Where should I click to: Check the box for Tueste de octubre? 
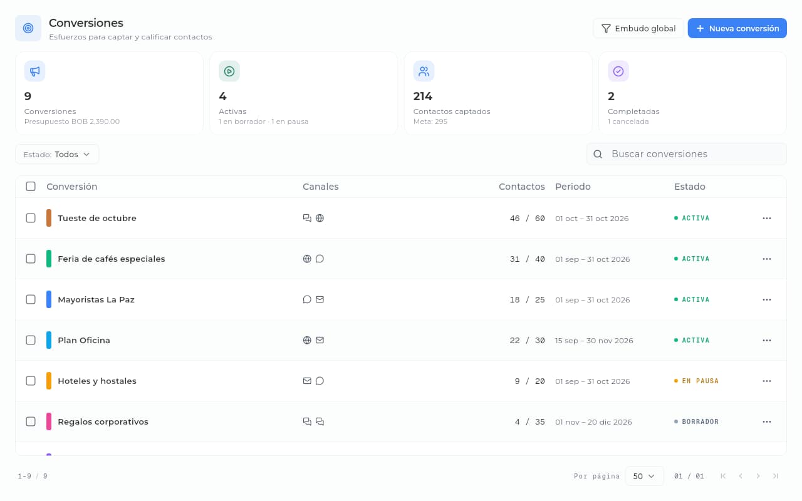[31, 218]
